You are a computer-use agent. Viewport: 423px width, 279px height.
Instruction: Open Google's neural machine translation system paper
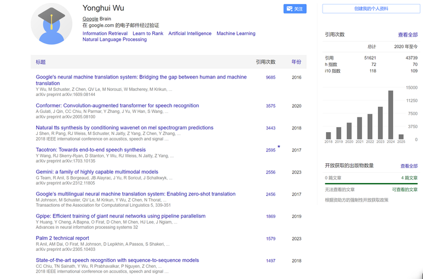click(141, 80)
